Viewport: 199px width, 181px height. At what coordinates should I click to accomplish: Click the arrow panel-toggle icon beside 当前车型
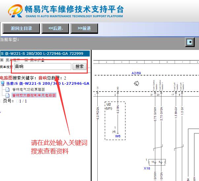pyautogui.click(x=190, y=42)
